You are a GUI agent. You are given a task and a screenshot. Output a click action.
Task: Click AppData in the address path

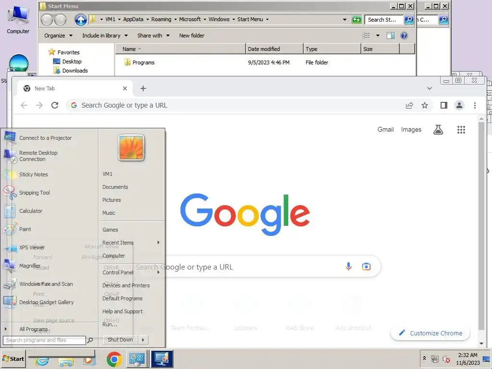point(133,19)
